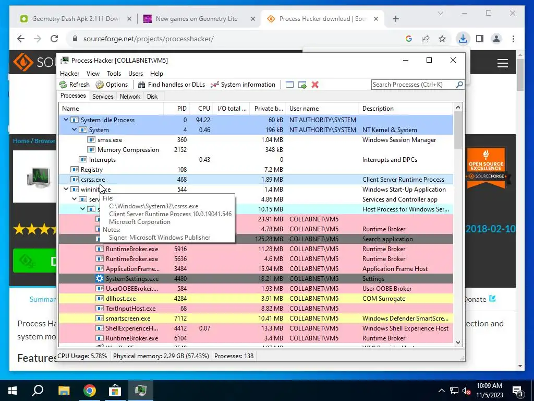This screenshot has width=534, height=401.
Task: Click the SystemSettings.exe gear icon
Action: coord(100,279)
